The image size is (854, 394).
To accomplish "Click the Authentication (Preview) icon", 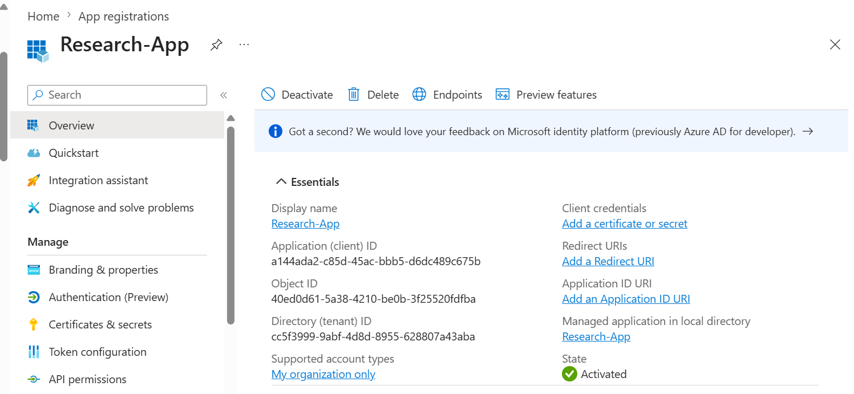I will click(x=34, y=297).
